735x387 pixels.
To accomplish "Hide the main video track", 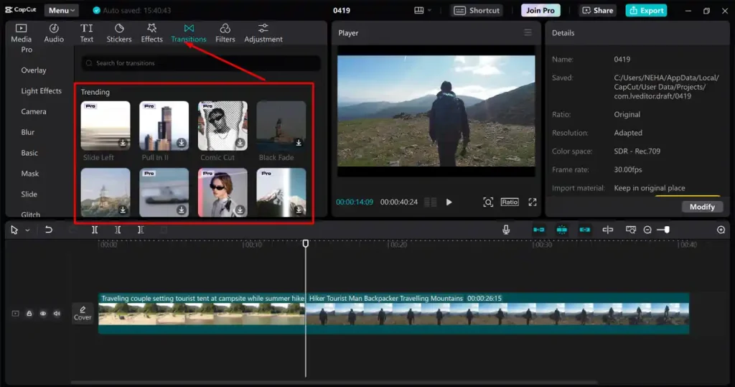I will coord(42,313).
